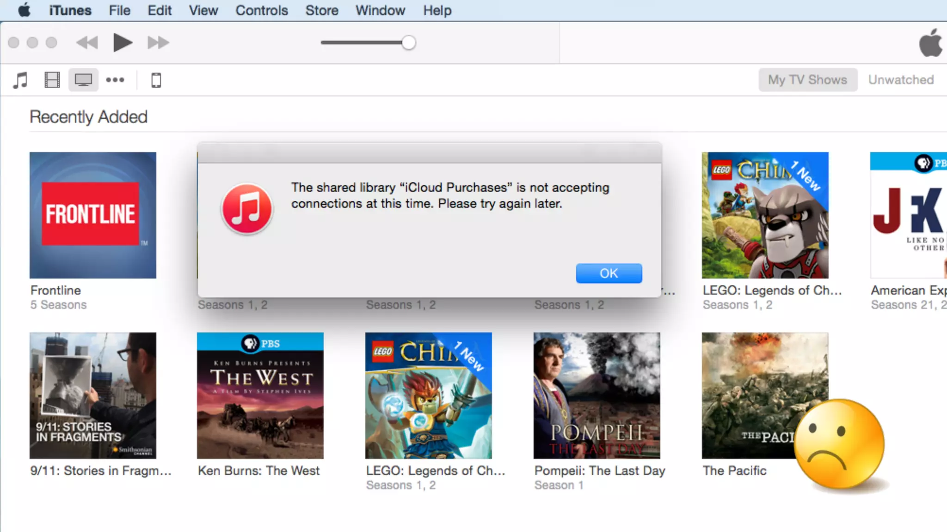Click the volume slider knob
The height and width of the screenshot is (532, 947).
408,43
